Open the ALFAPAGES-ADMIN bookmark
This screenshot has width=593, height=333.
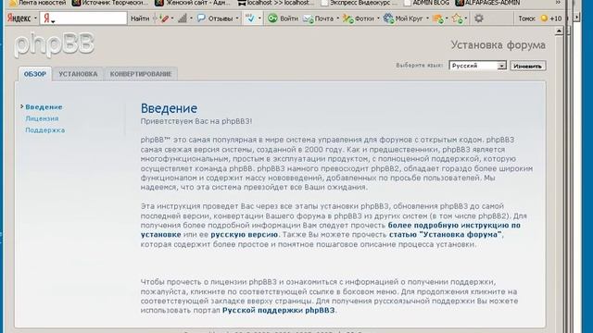pos(487,3)
